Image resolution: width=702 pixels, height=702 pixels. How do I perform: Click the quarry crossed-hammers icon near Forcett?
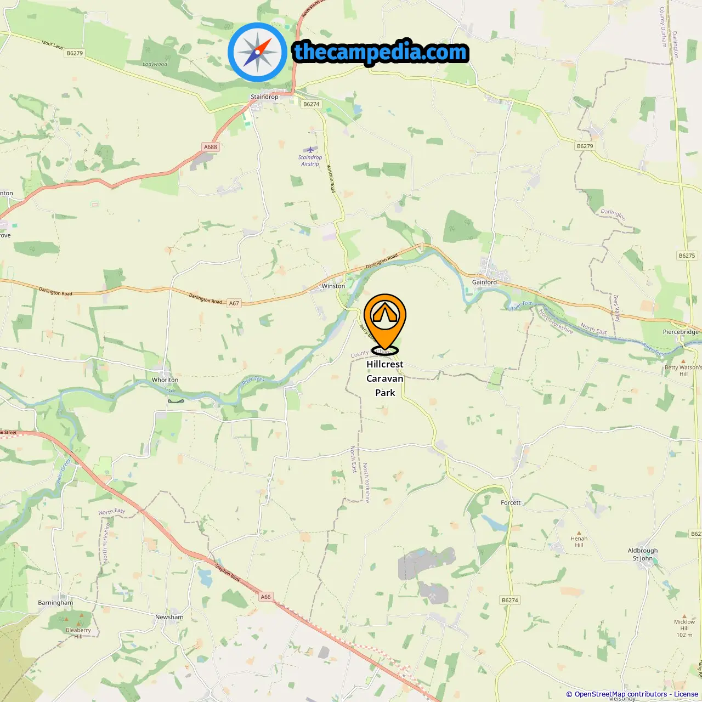433,594
